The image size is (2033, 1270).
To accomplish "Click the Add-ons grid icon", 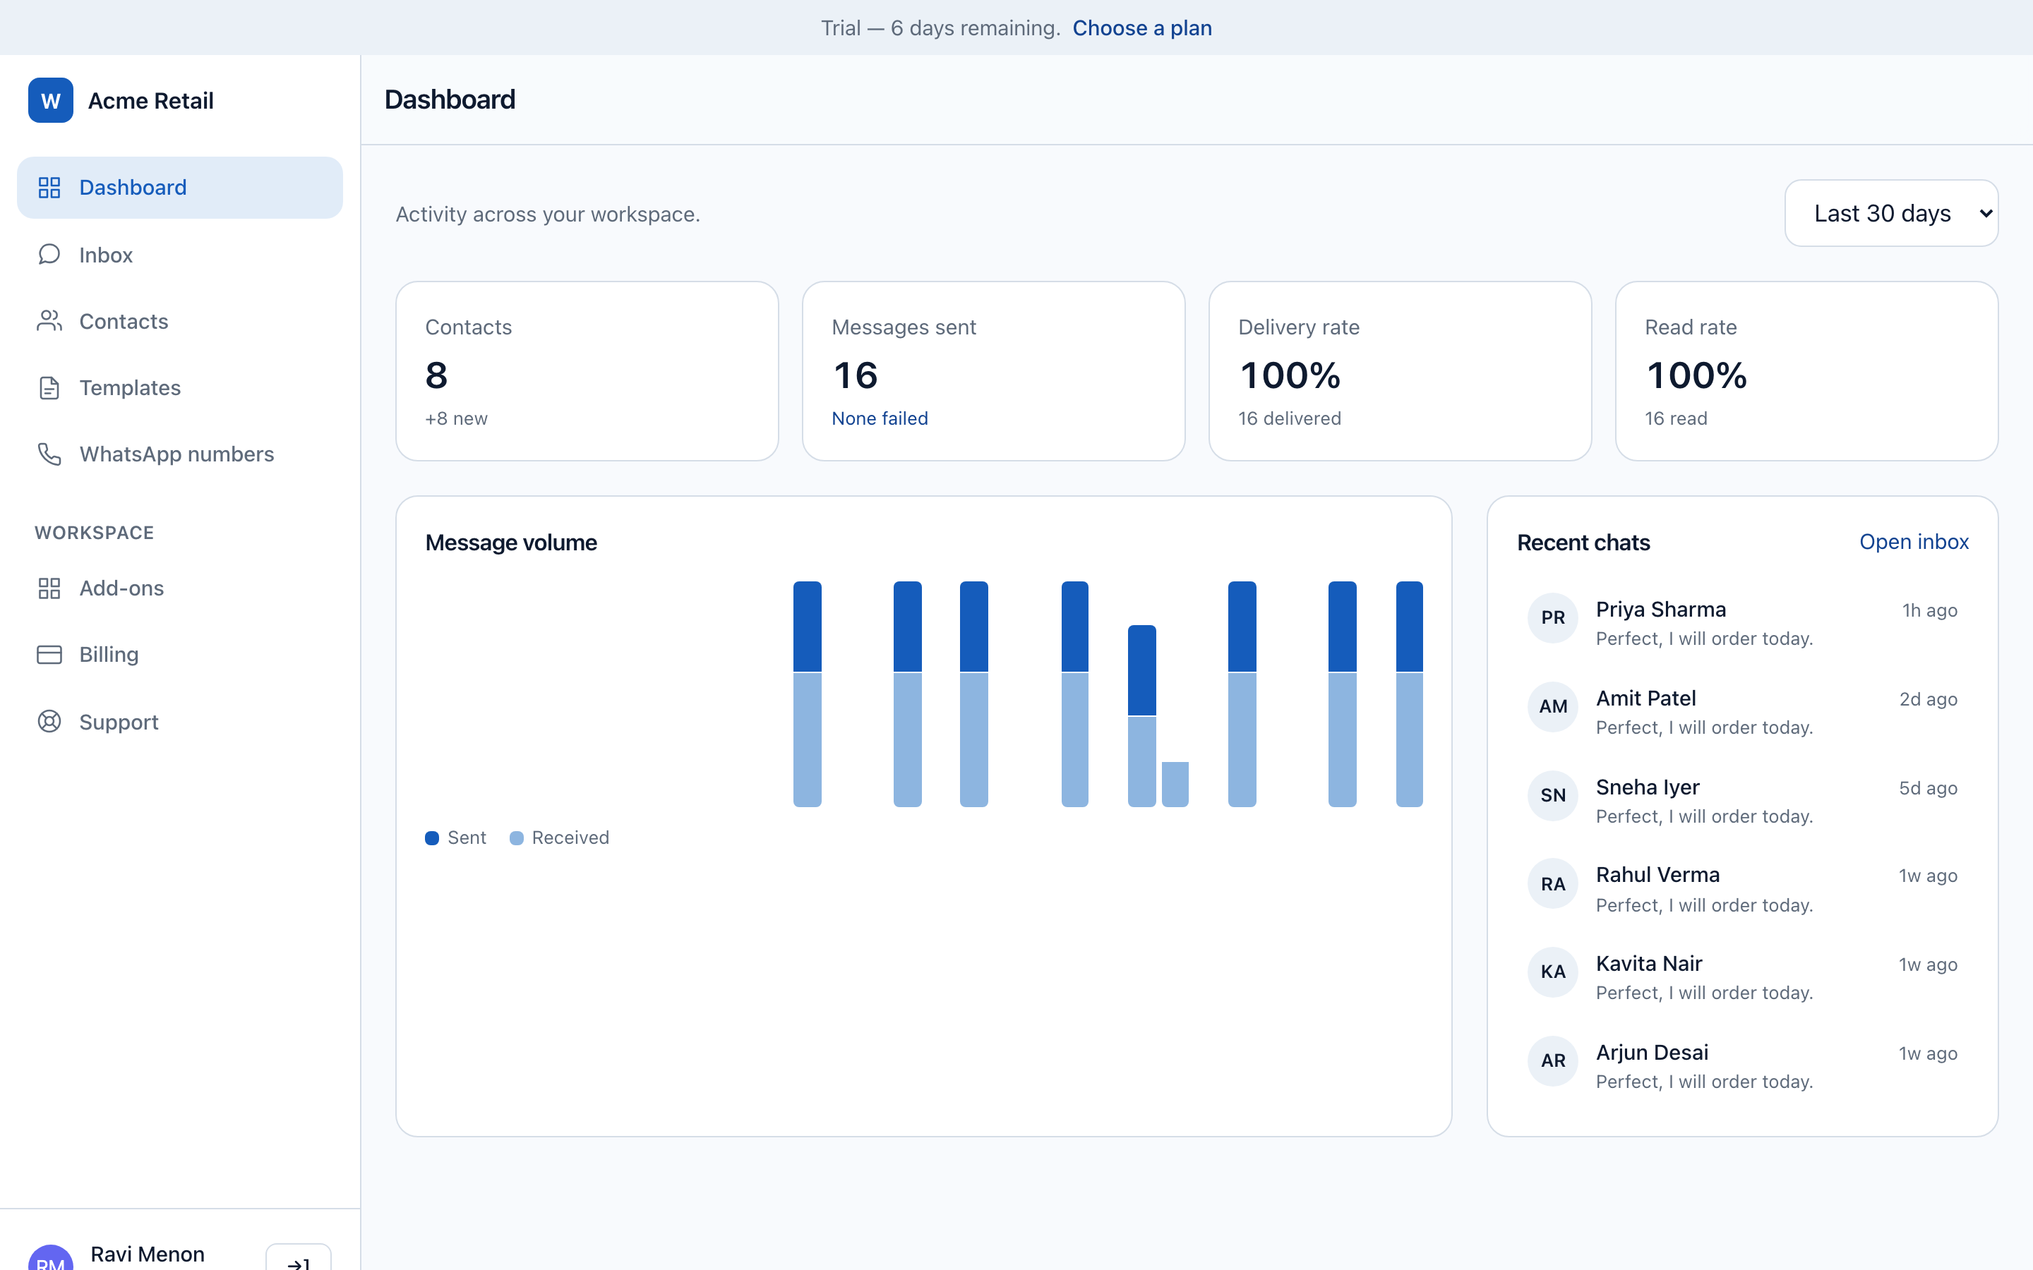I will tap(49, 588).
